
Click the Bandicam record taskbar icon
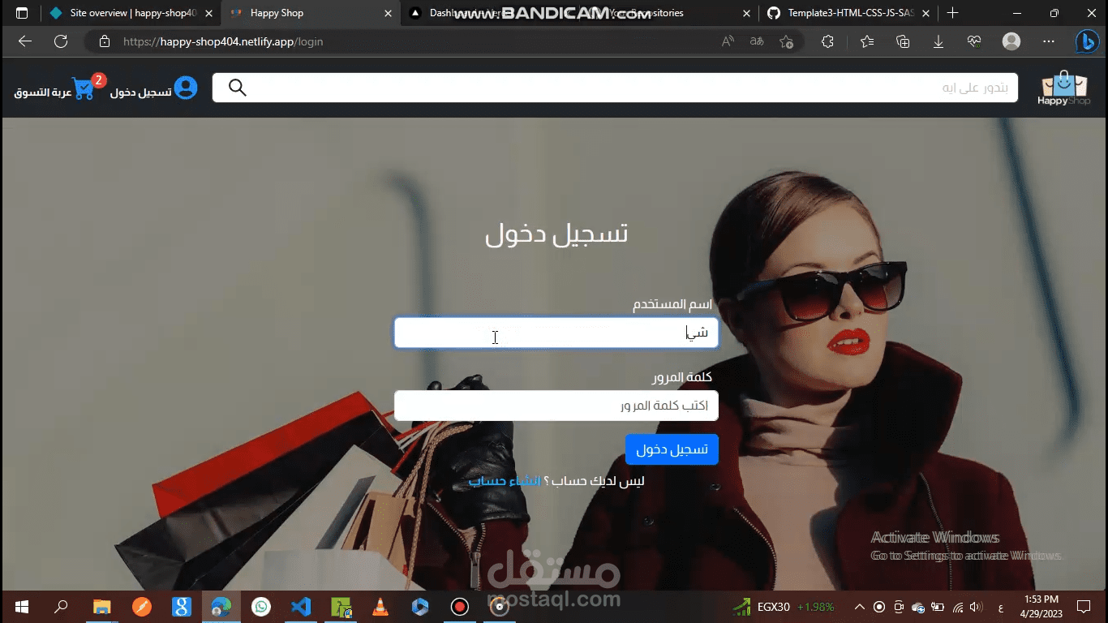460,607
